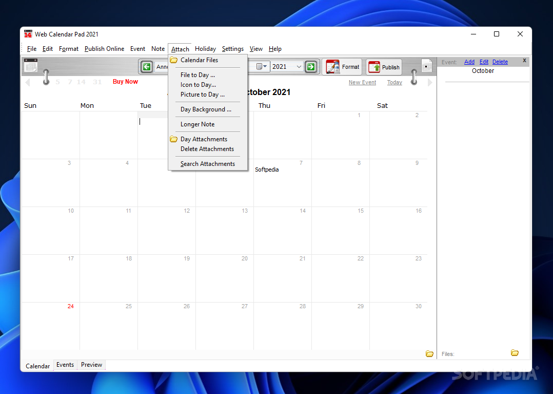Choose Day Background menu entry
This screenshot has width=553, height=394.
click(208, 109)
